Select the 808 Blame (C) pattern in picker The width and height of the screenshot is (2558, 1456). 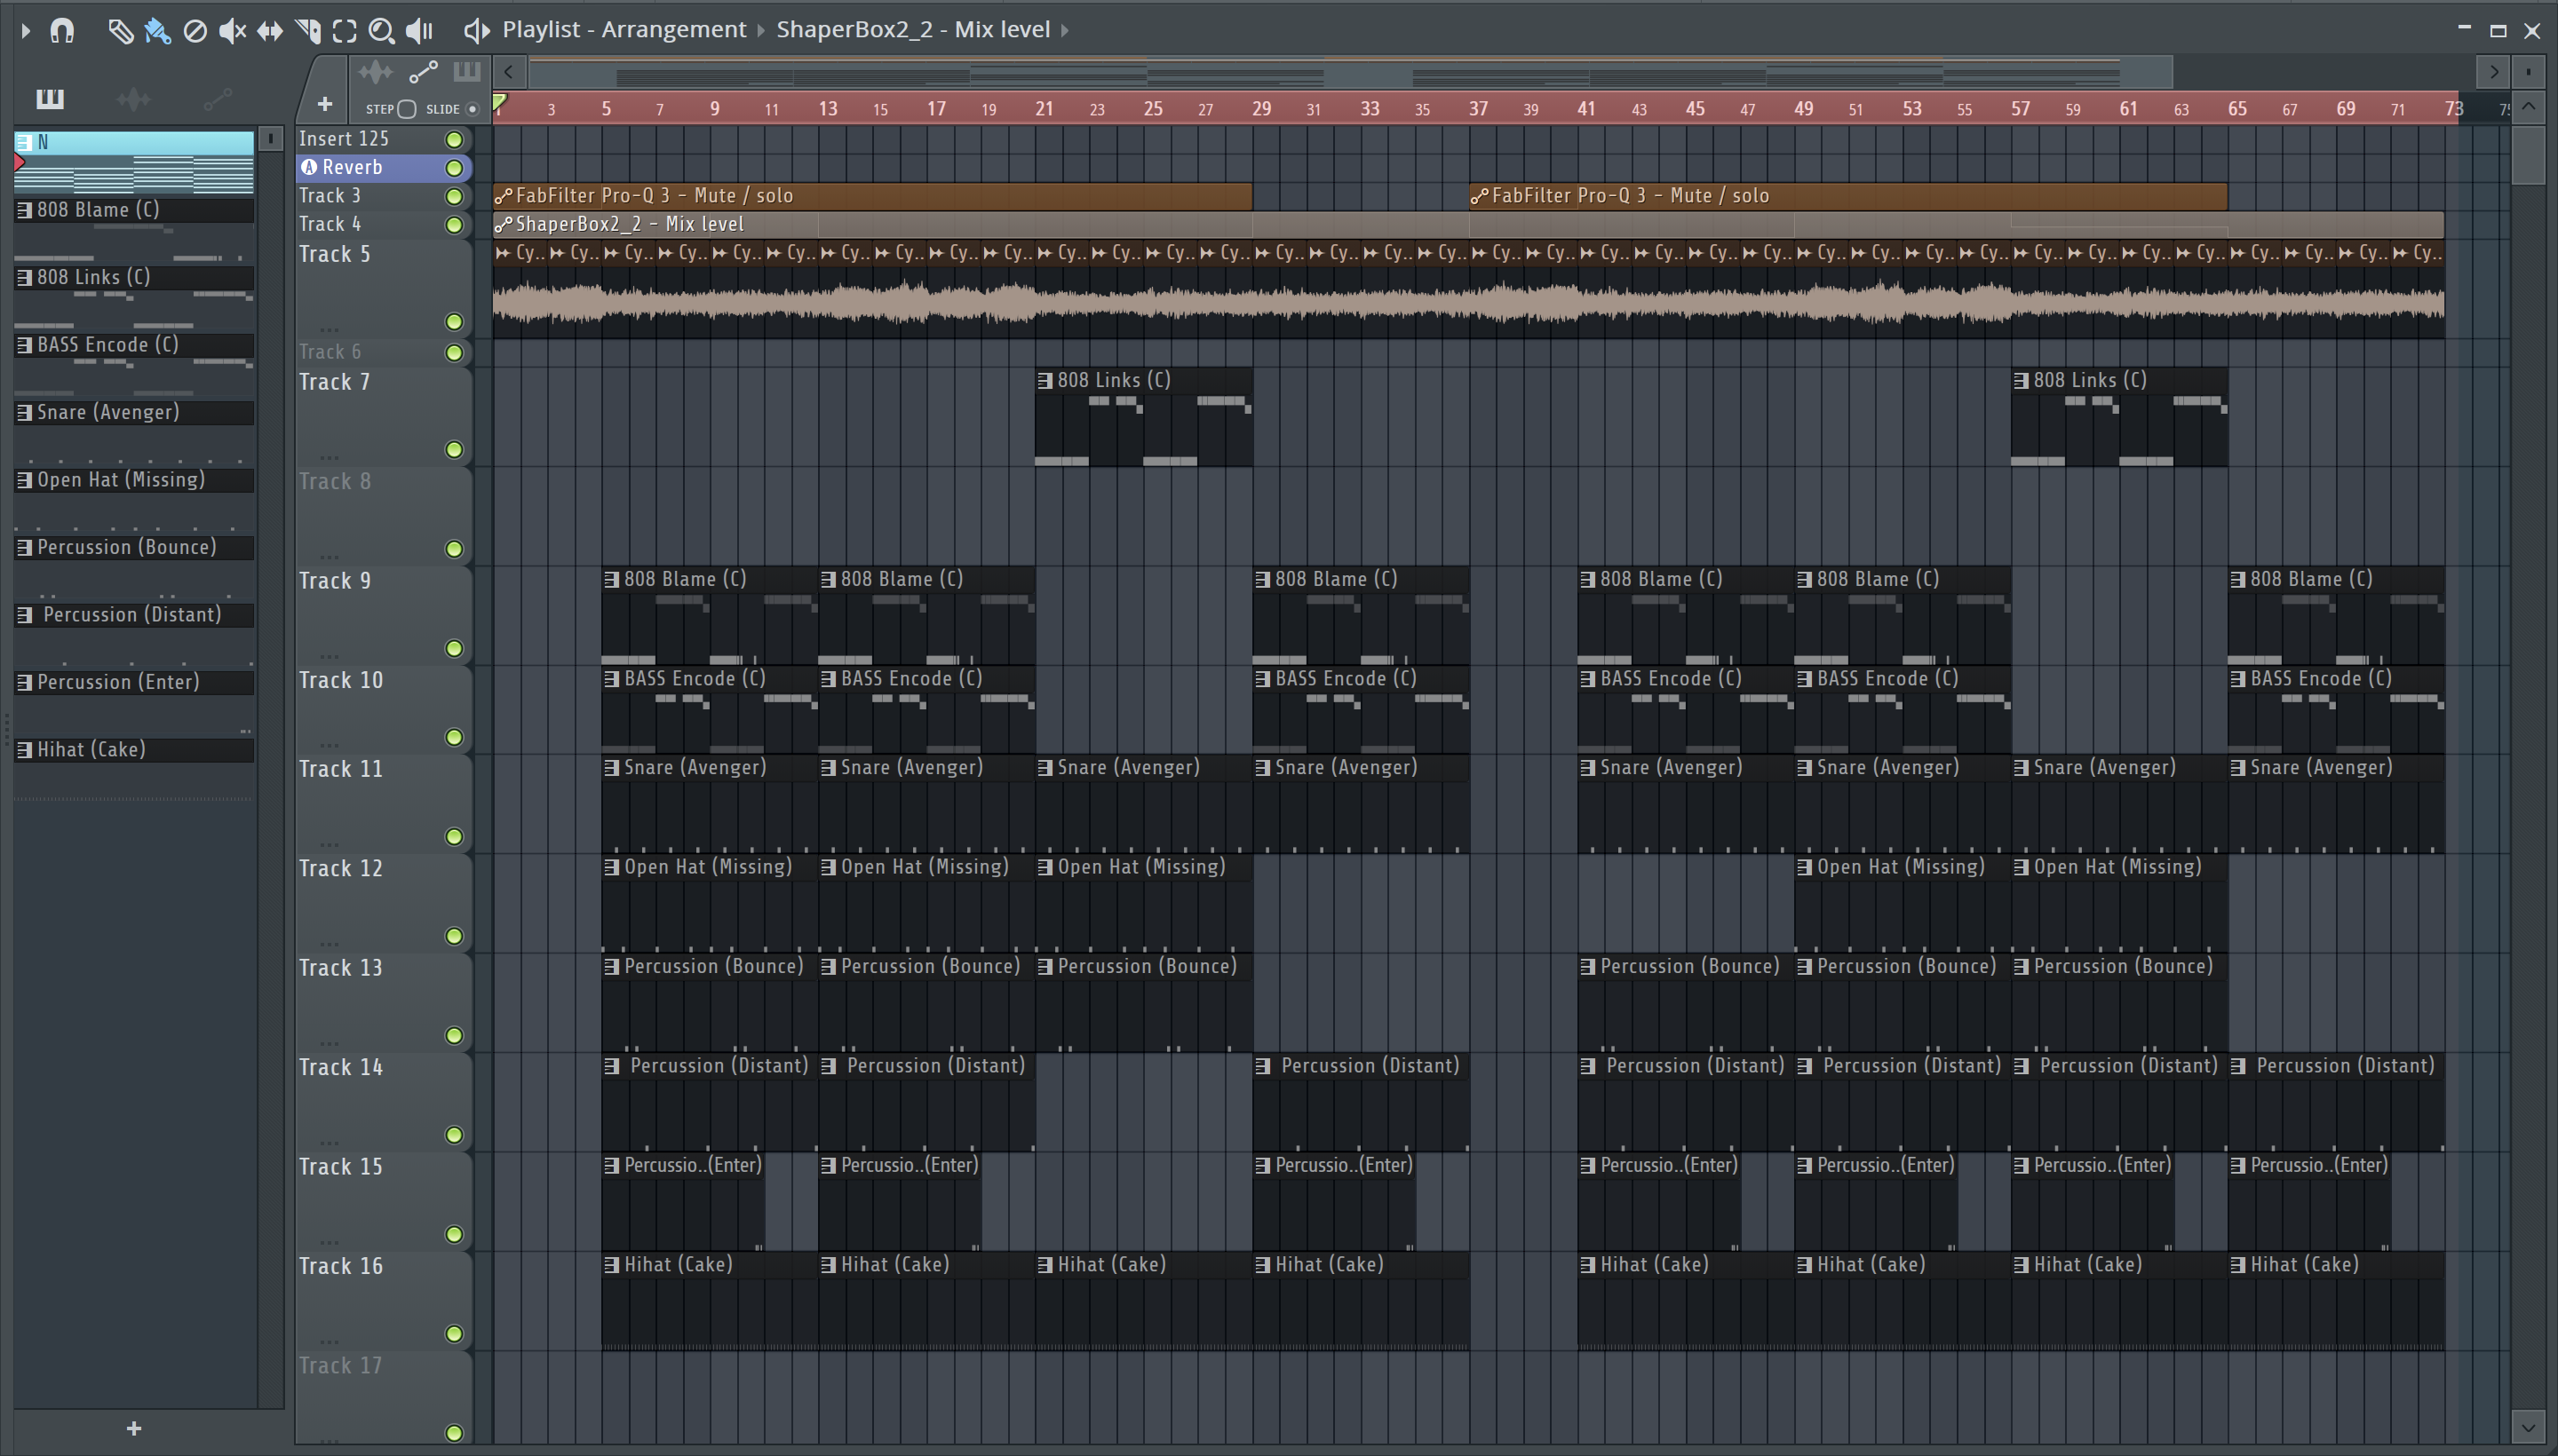click(134, 210)
